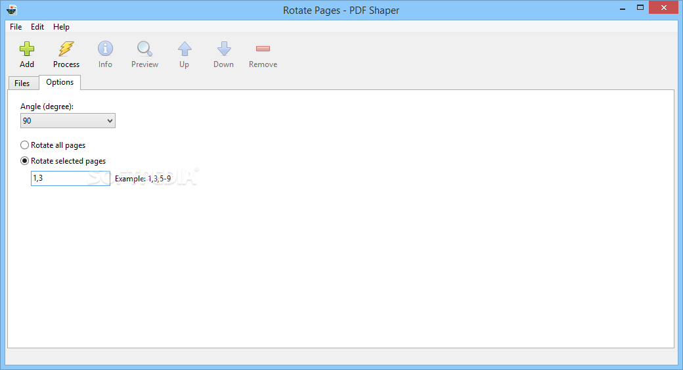683x370 pixels.
Task: Open the Info toolbar icon
Action: click(x=105, y=49)
